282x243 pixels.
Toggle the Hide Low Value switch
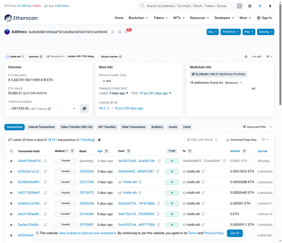pos(218,140)
